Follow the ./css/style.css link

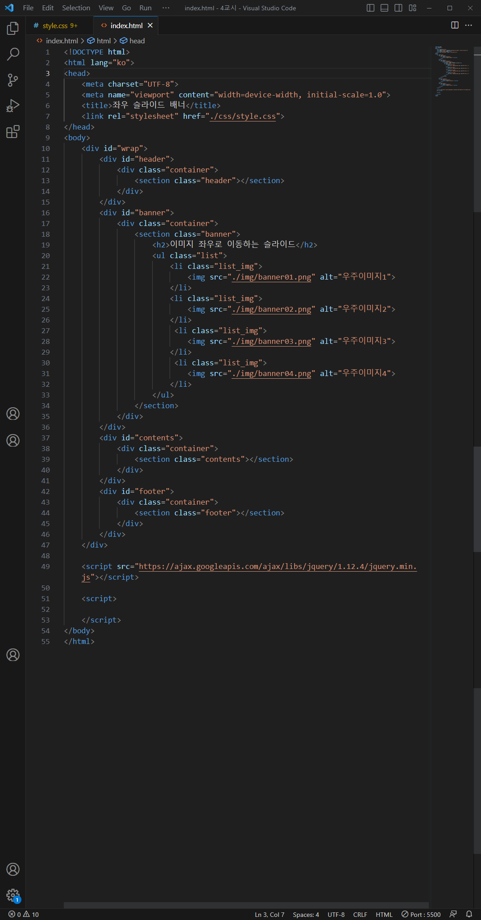(243, 117)
